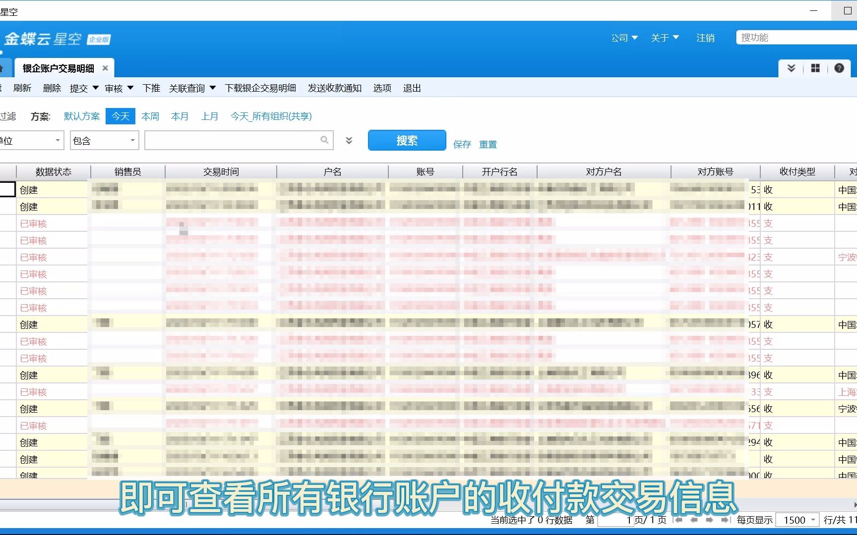
Task: Select the 上月 filter scheme
Action: [210, 116]
